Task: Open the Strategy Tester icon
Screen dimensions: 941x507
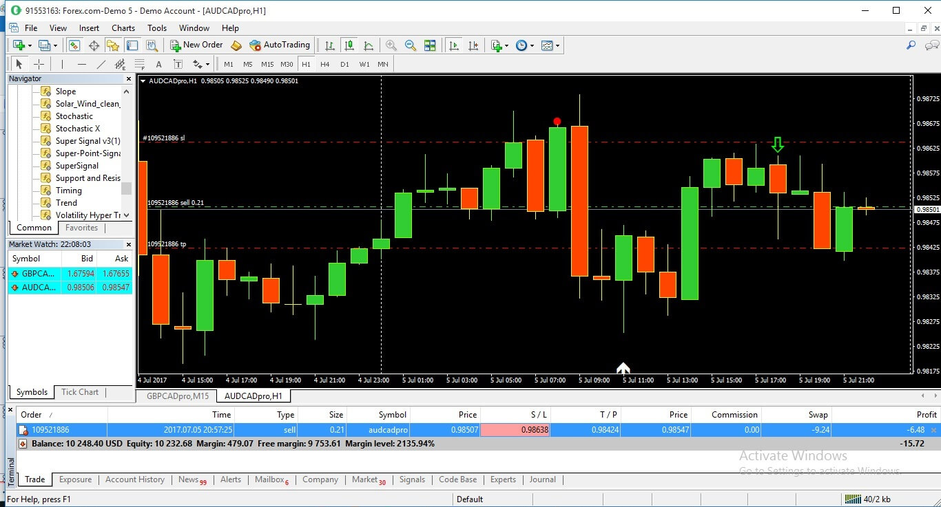Action: point(152,45)
